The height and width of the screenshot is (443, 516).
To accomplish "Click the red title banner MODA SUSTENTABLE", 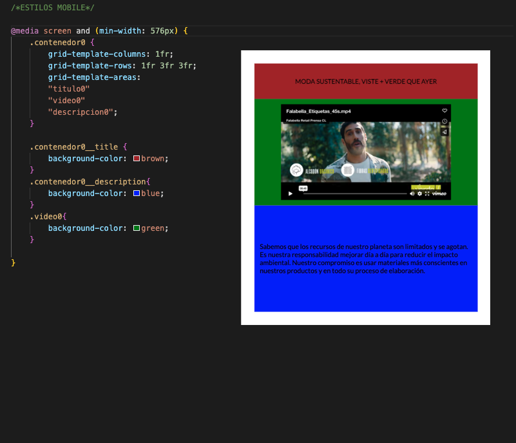I will coord(366,81).
